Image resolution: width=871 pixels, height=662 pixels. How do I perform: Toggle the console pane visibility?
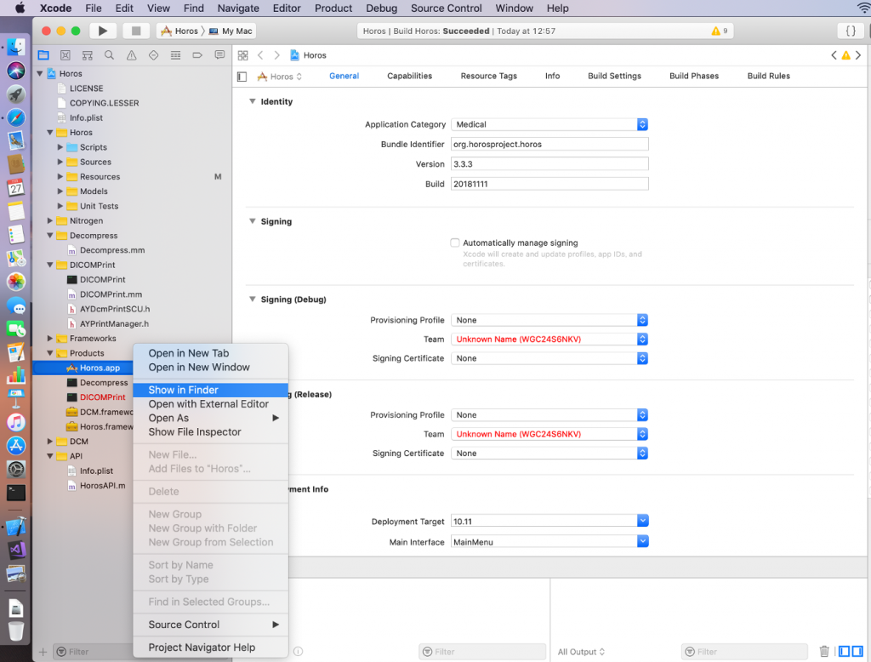(857, 651)
